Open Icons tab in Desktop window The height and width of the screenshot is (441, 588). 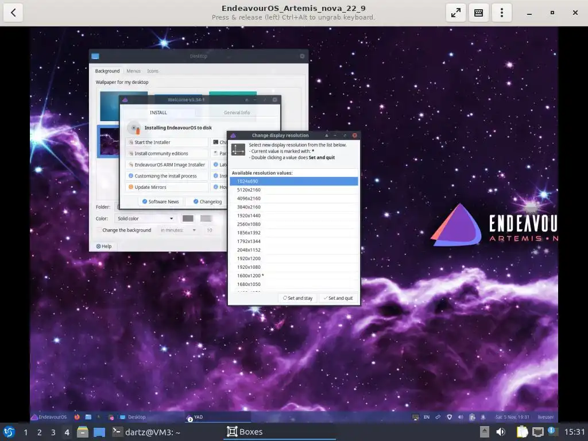pos(153,71)
